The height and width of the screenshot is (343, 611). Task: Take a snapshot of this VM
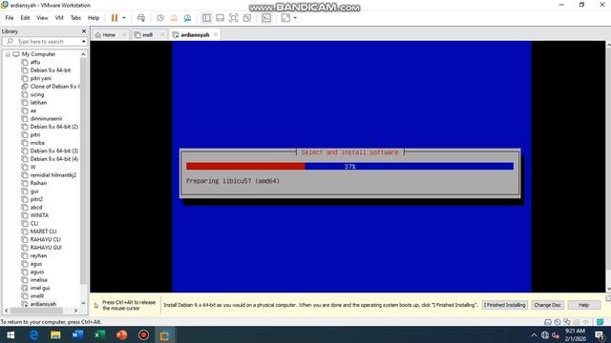(160, 18)
